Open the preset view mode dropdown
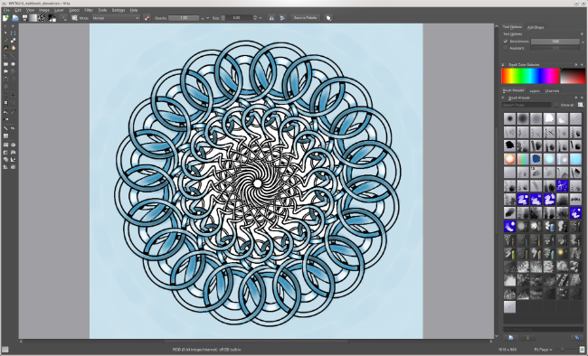The image size is (588, 356). click(581, 105)
